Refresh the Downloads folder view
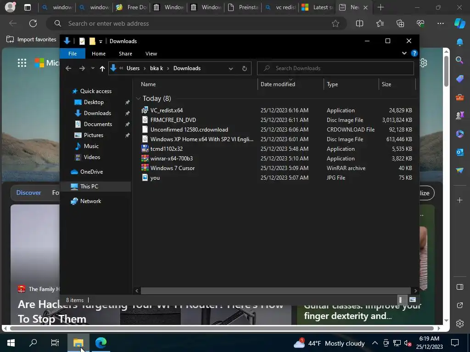 [x=244, y=68]
